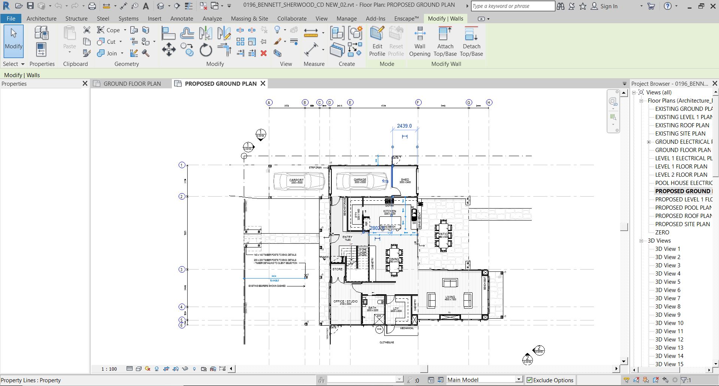
Task: Activate Mirror - Pick Axis tool
Action: (206, 33)
